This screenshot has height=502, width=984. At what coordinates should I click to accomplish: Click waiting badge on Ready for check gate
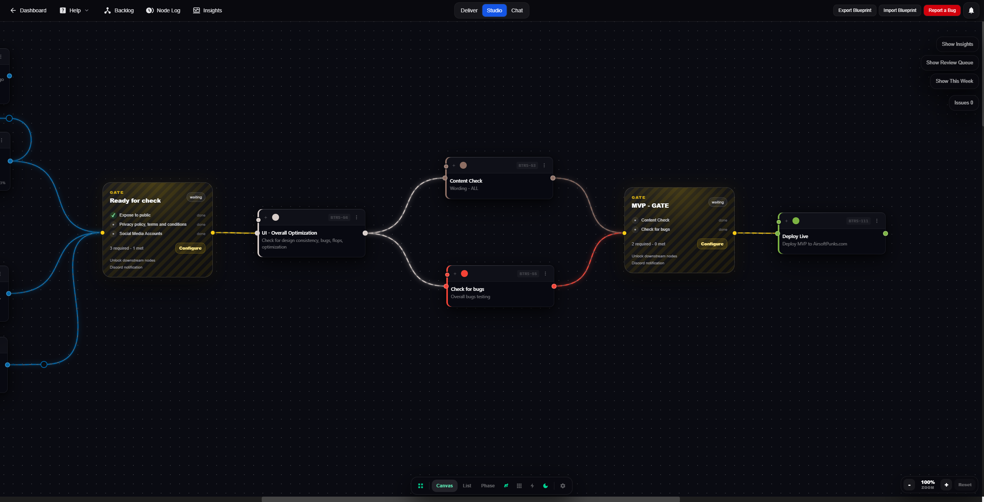(x=196, y=197)
